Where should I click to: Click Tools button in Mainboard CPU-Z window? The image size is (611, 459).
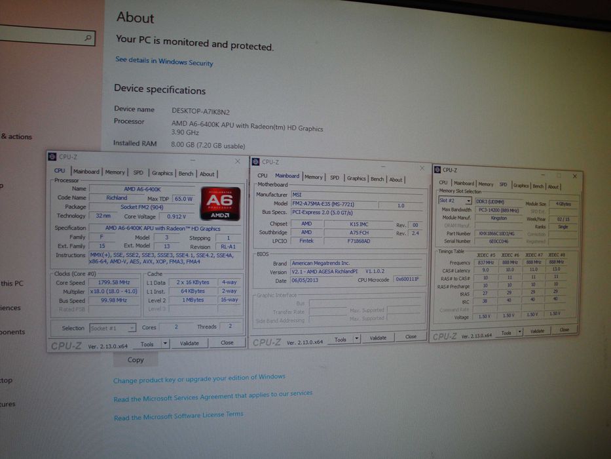(340, 340)
